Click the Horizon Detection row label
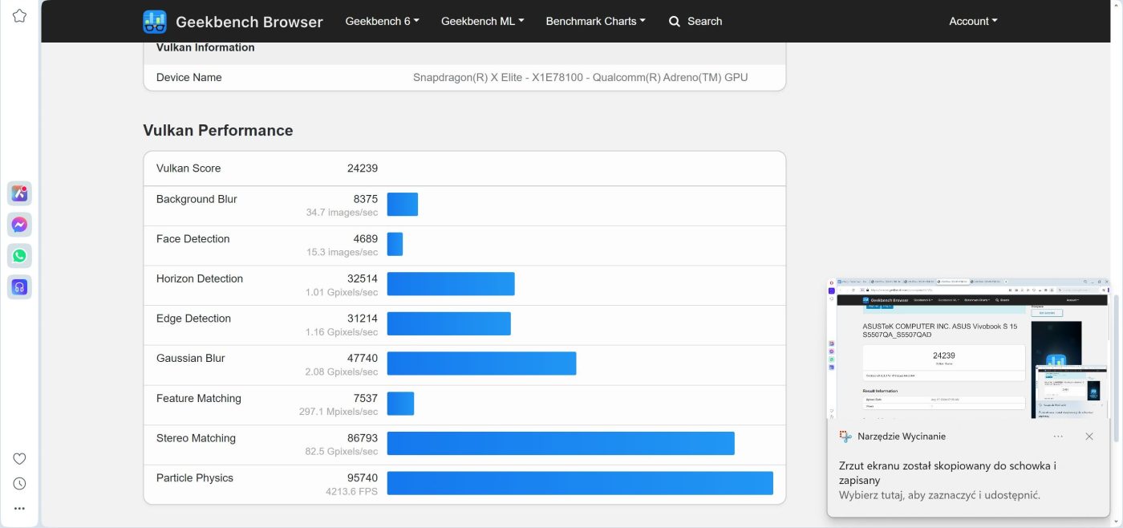This screenshot has width=1123, height=528. click(200, 278)
